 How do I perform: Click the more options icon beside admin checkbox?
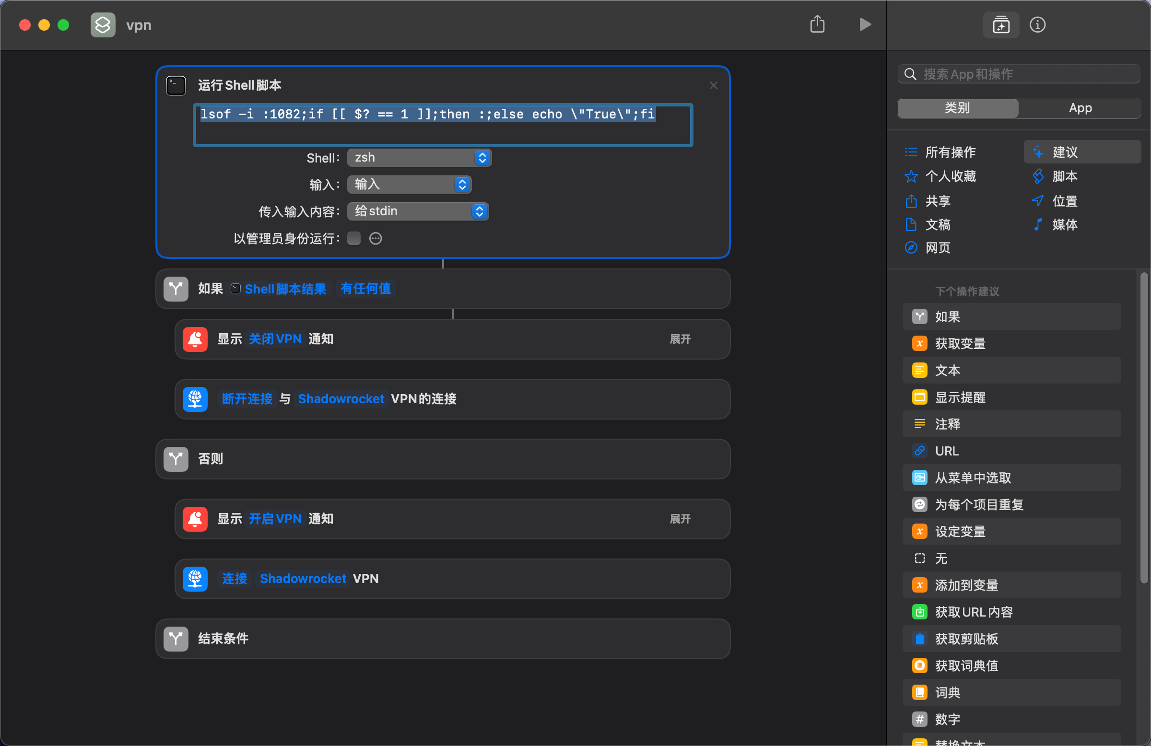pos(376,238)
